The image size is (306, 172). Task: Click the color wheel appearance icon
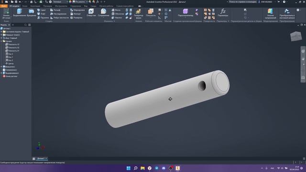70,2
